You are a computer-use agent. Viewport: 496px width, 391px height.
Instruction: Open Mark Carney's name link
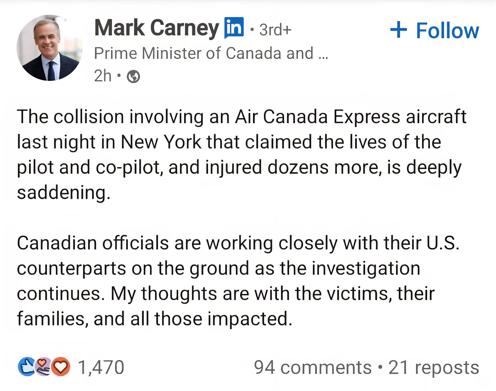point(157,28)
